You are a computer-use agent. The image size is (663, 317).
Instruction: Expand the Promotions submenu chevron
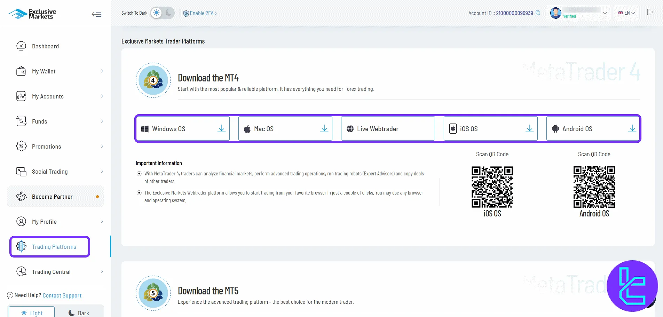pos(102,146)
